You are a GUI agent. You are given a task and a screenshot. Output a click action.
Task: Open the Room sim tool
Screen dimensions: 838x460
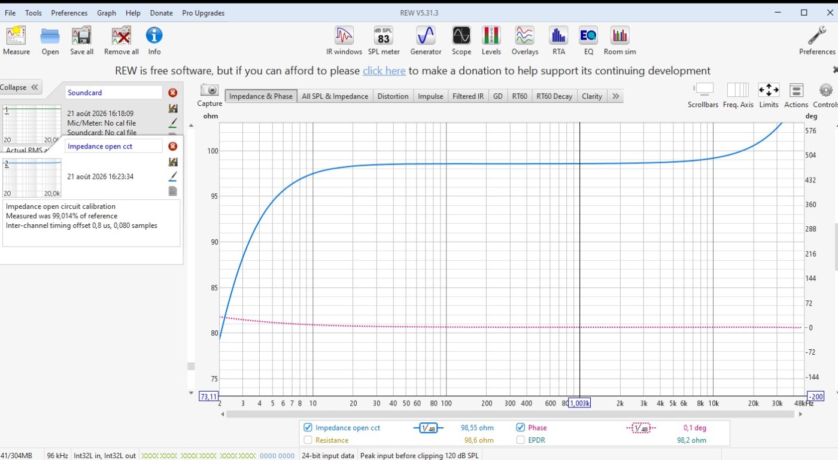pyautogui.click(x=620, y=41)
